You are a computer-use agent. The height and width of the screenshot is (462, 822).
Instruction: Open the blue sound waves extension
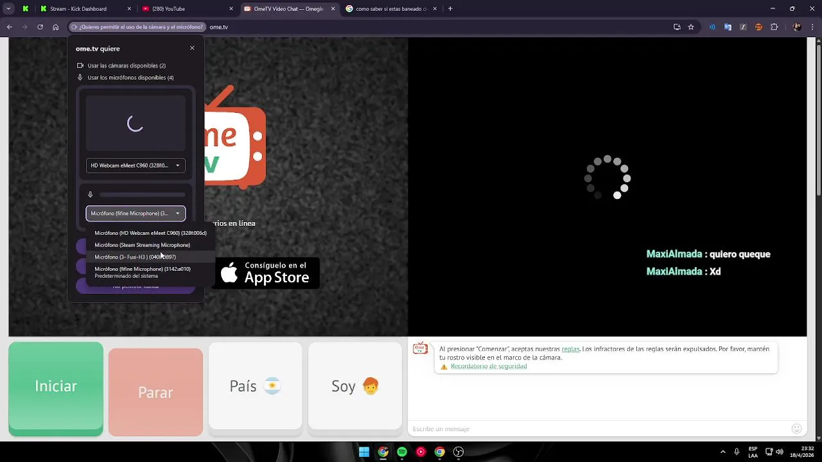point(712,27)
